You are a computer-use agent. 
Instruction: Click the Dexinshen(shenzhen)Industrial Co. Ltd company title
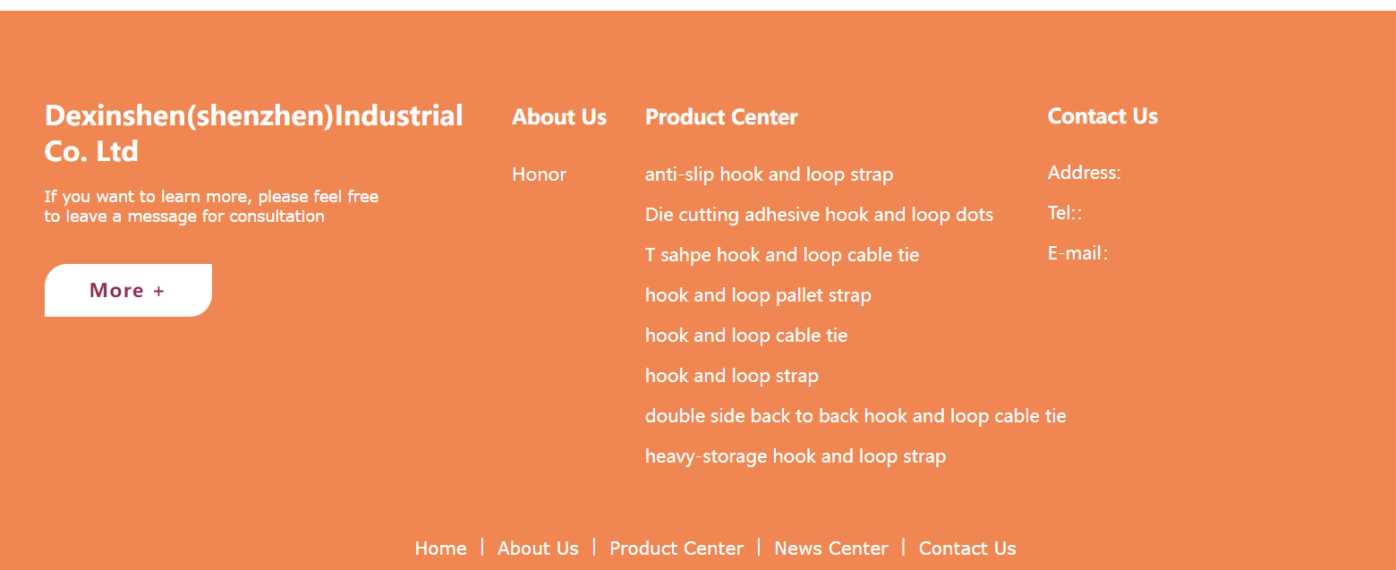(x=253, y=133)
